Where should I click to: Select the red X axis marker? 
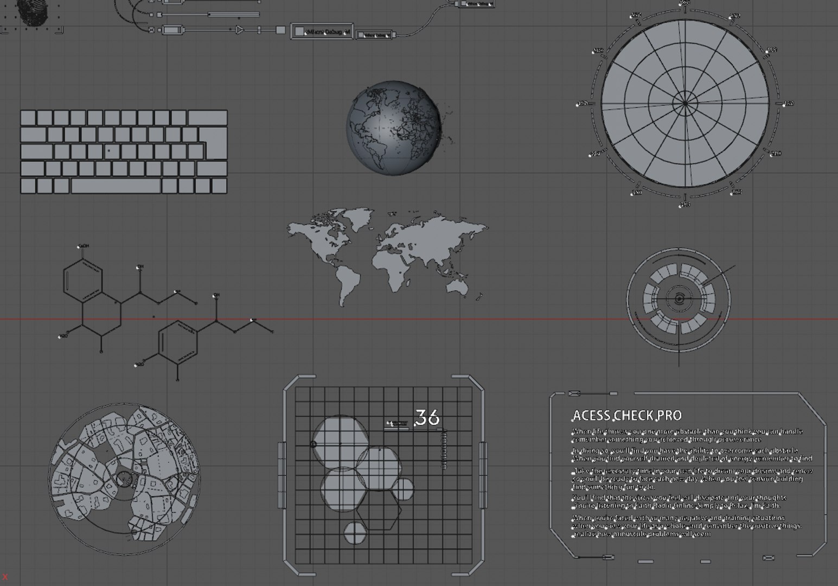coord(5,577)
